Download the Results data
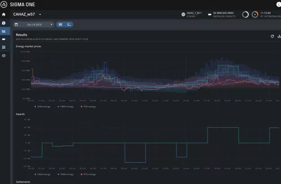The image size is (281, 184). pyautogui.click(x=279, y=36)
